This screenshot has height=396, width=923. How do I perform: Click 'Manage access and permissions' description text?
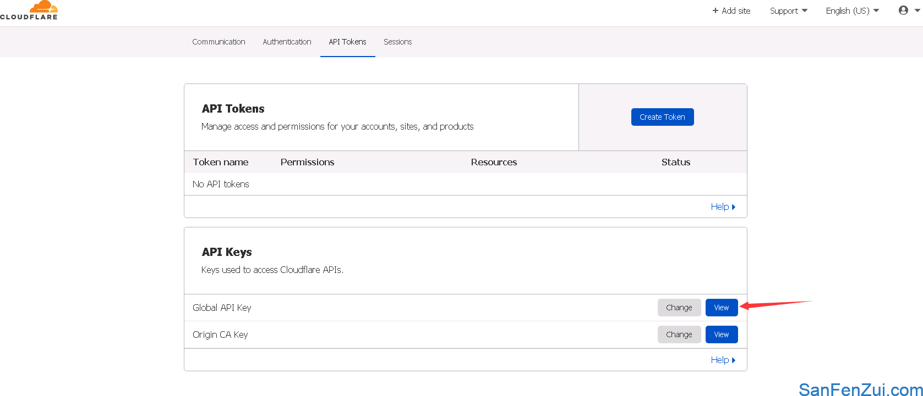click(x=337, y=126)
